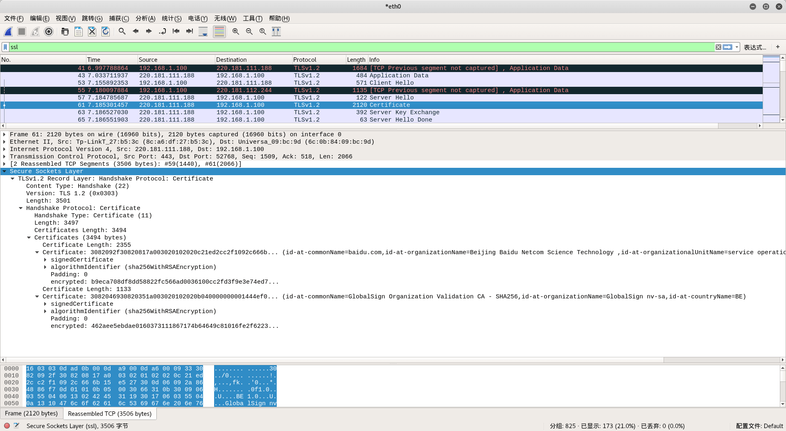The image size is (786, 431).
Task: Sort packets by Time column
Action: tap(111, 60)
